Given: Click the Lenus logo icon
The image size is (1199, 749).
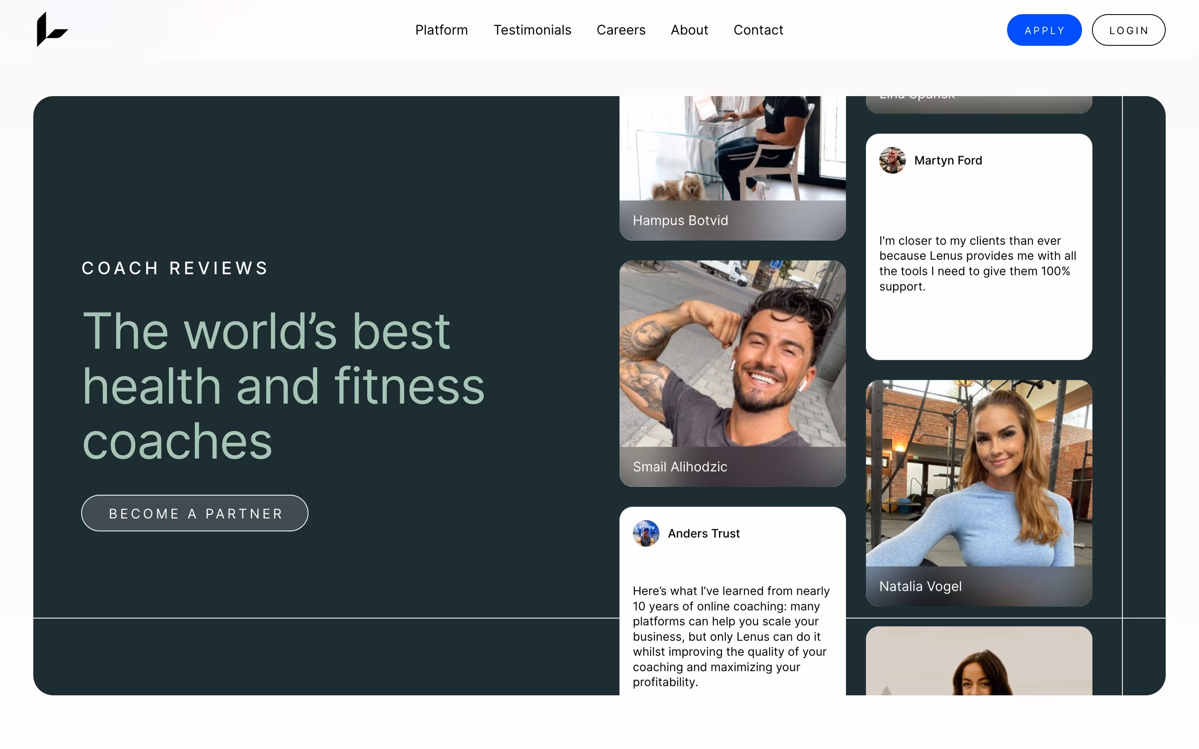Looking at the screenshot, I should tap(52, 30).
